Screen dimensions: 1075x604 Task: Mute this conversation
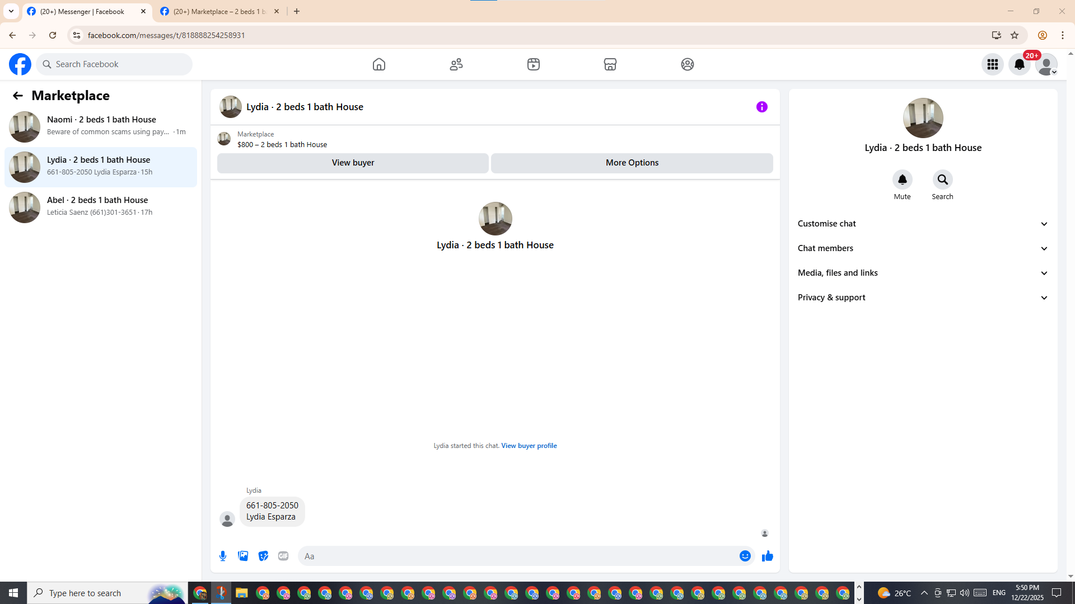[902, 180]
